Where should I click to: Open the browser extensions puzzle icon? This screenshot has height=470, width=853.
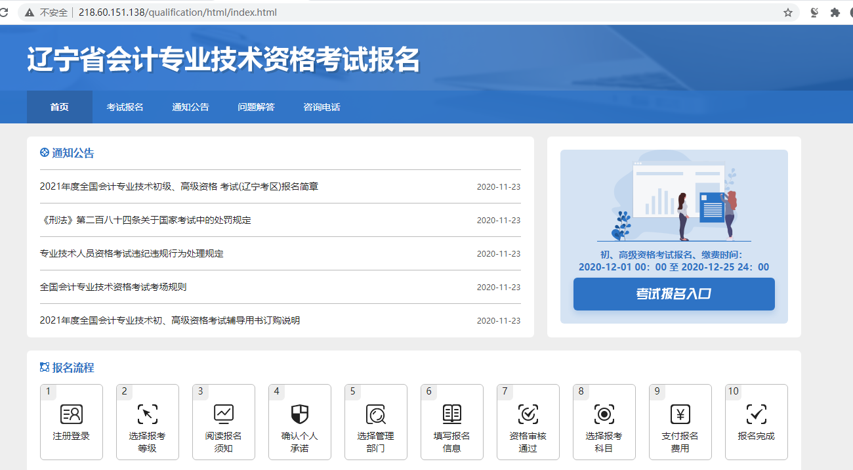835,12
